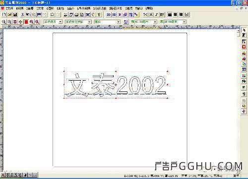Click the Cut scissors icon
The width and height of the screenshot is (248, 179).
click(x=23, y=15)
